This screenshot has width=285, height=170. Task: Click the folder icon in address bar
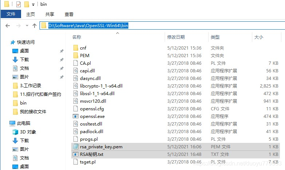pos(44,25)
